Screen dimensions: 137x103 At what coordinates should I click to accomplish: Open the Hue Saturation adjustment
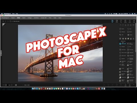click(130, 74)
